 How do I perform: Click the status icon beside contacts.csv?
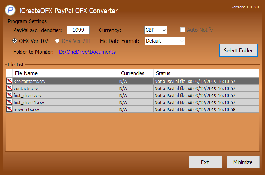pos(9,88)
